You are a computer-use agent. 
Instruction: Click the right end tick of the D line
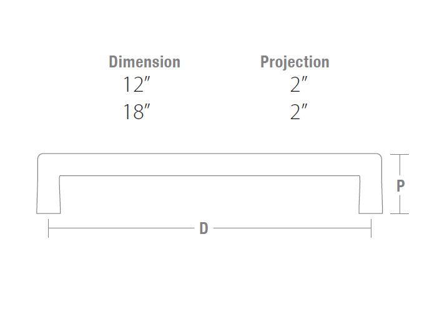point(371,228)
